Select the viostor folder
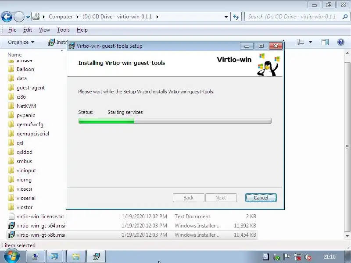The image size is (351, 263). tap(25, 207)
